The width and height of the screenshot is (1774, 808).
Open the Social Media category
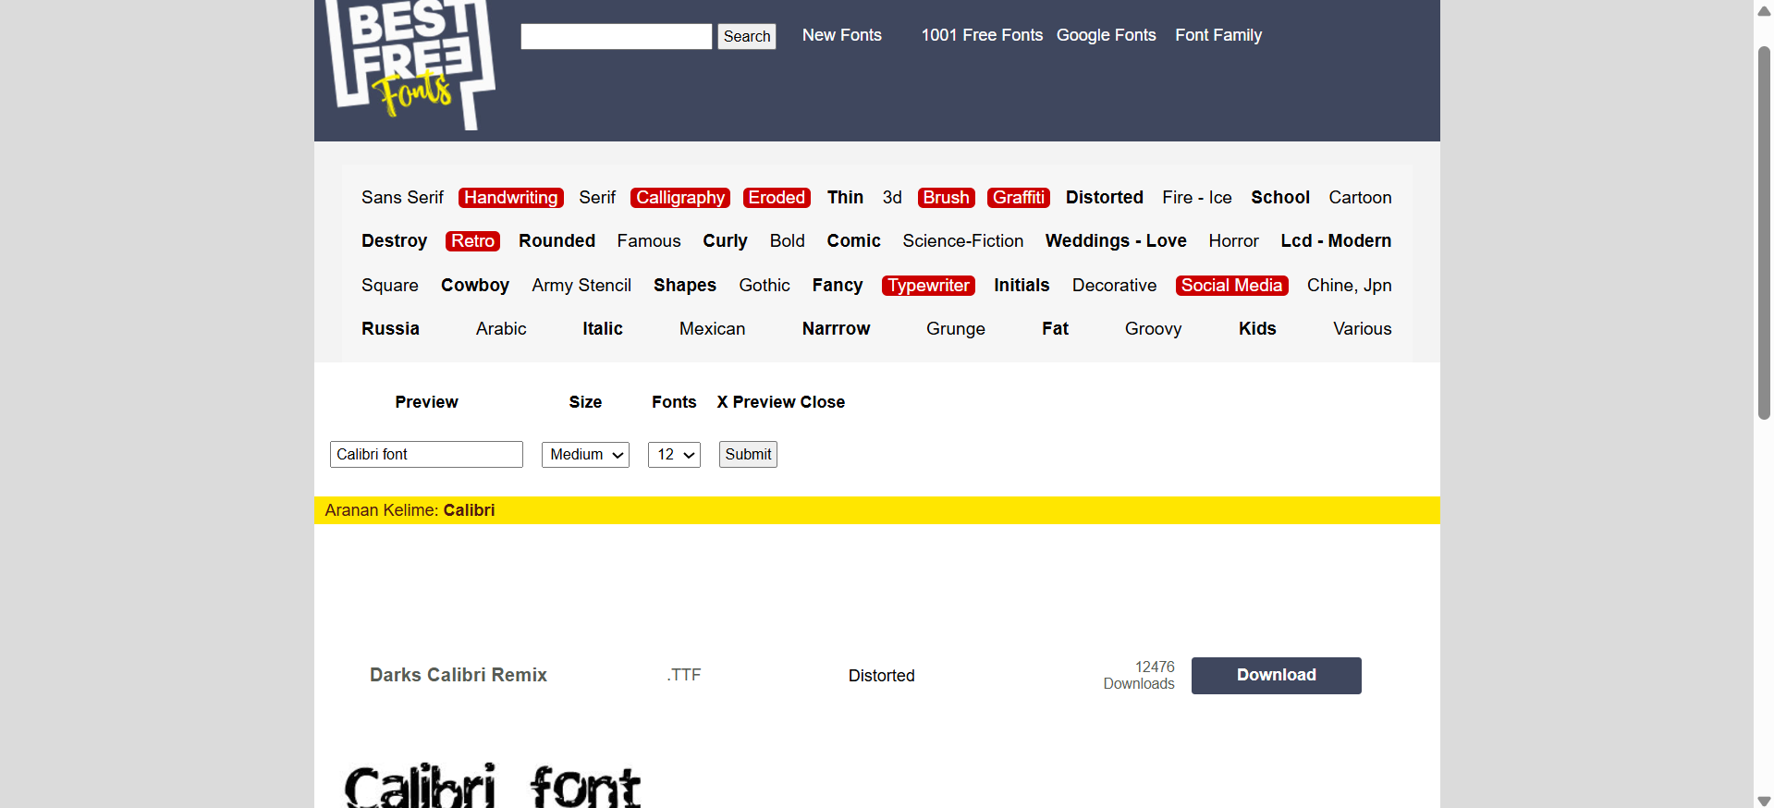(1232, 286)
